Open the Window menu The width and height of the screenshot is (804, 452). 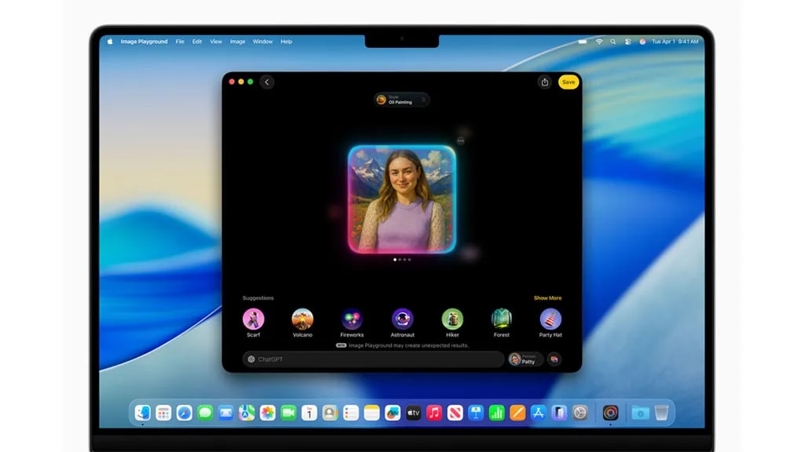click(262, 42)
